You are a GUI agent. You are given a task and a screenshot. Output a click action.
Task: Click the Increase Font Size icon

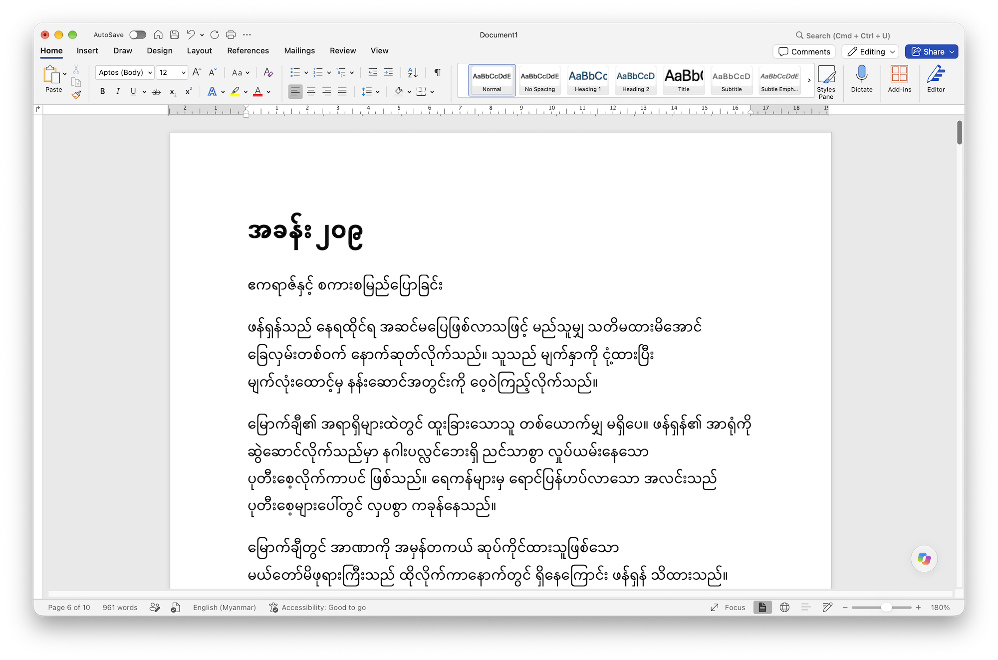[197, 72]
